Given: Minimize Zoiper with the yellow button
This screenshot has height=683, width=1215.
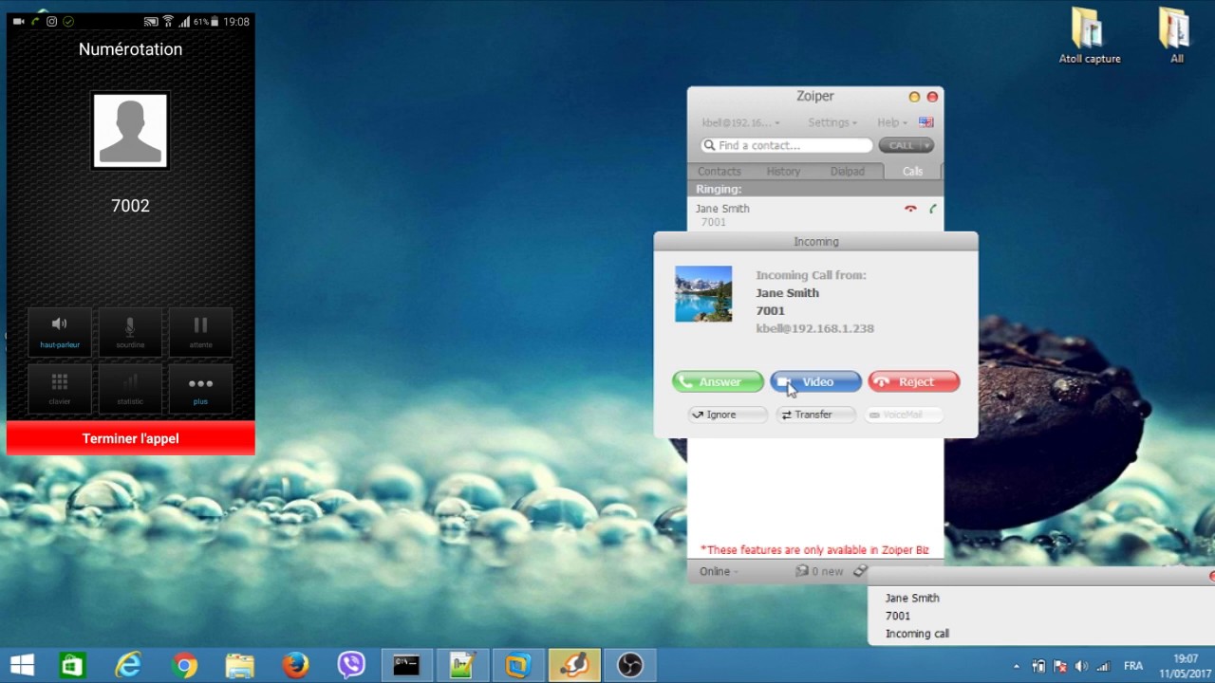Looking at the screenshot, I should 914,97.
